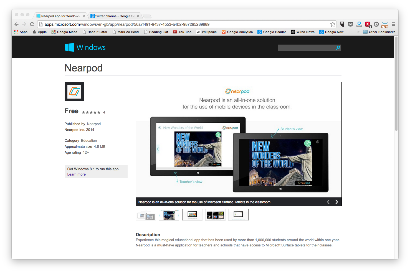Open the Wikipedia bookmark
The height and width of the screenshot is (273, 410).
207,32
